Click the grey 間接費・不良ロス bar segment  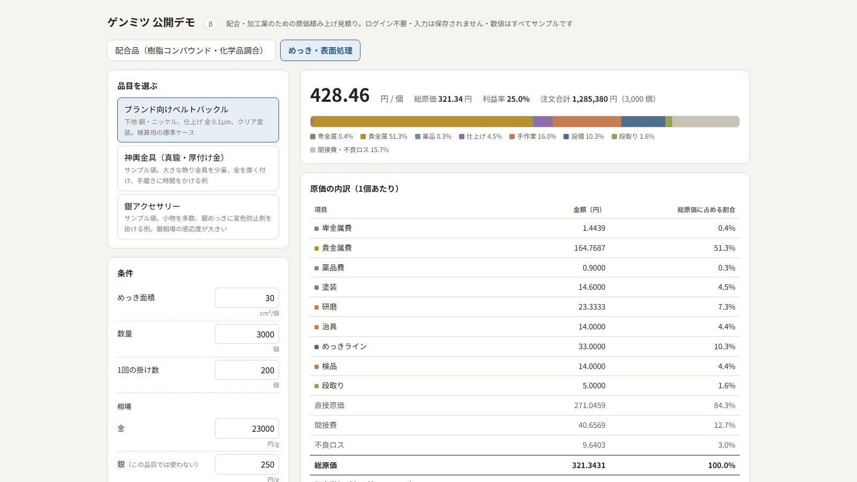[x=706, y=122]
